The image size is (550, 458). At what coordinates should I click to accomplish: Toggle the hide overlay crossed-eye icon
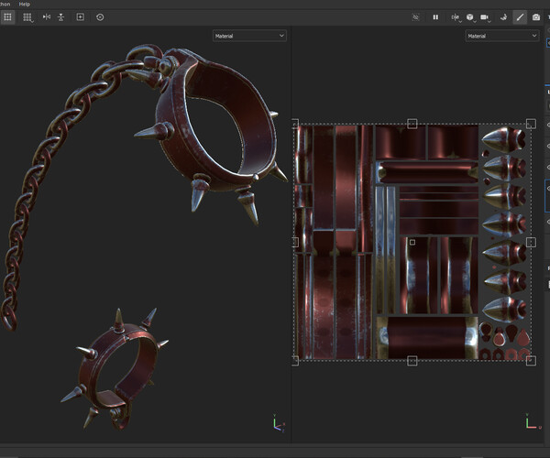click(416, 17)
